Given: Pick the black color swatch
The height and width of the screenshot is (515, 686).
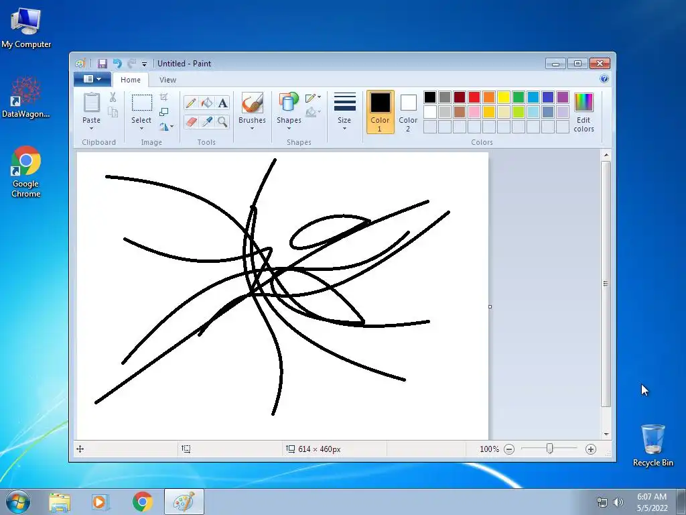Looking at the screenshot, I should [430, 97].
